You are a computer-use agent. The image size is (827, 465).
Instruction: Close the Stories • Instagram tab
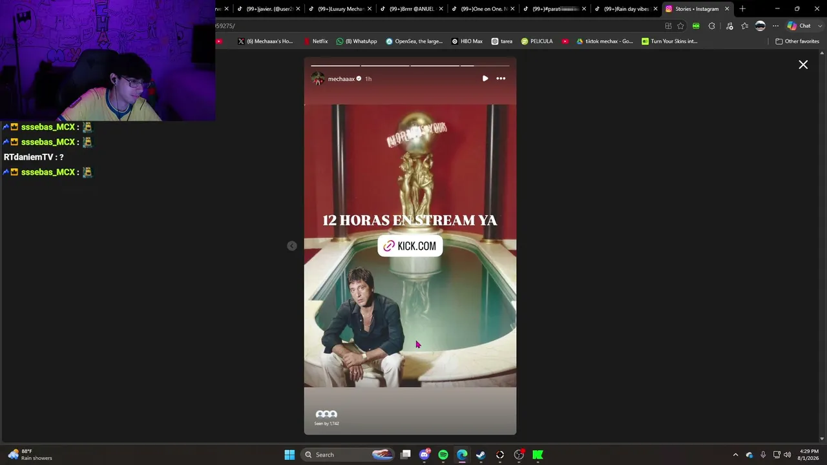727,9
